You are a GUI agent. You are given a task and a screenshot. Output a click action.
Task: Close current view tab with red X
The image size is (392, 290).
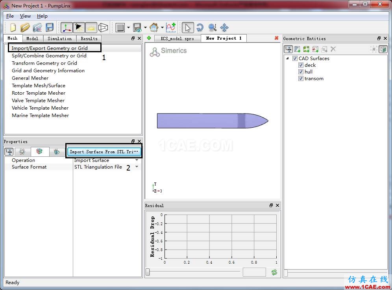coord(277,38)
